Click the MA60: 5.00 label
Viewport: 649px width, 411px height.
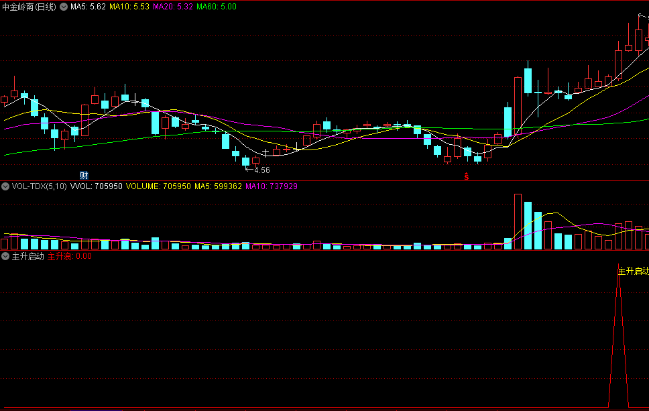[217, 7]
